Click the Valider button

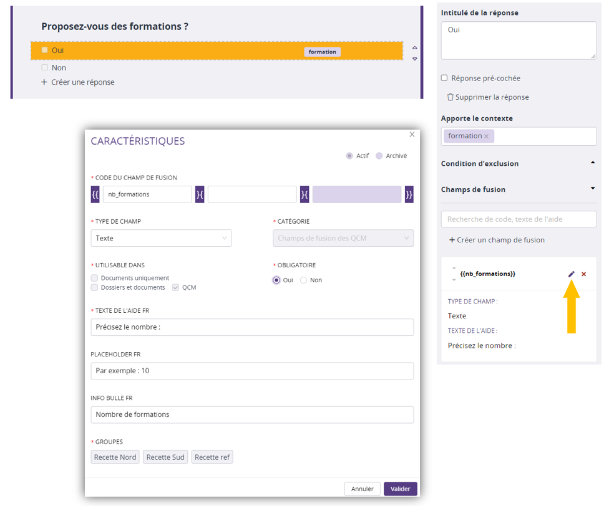(400, 489)
